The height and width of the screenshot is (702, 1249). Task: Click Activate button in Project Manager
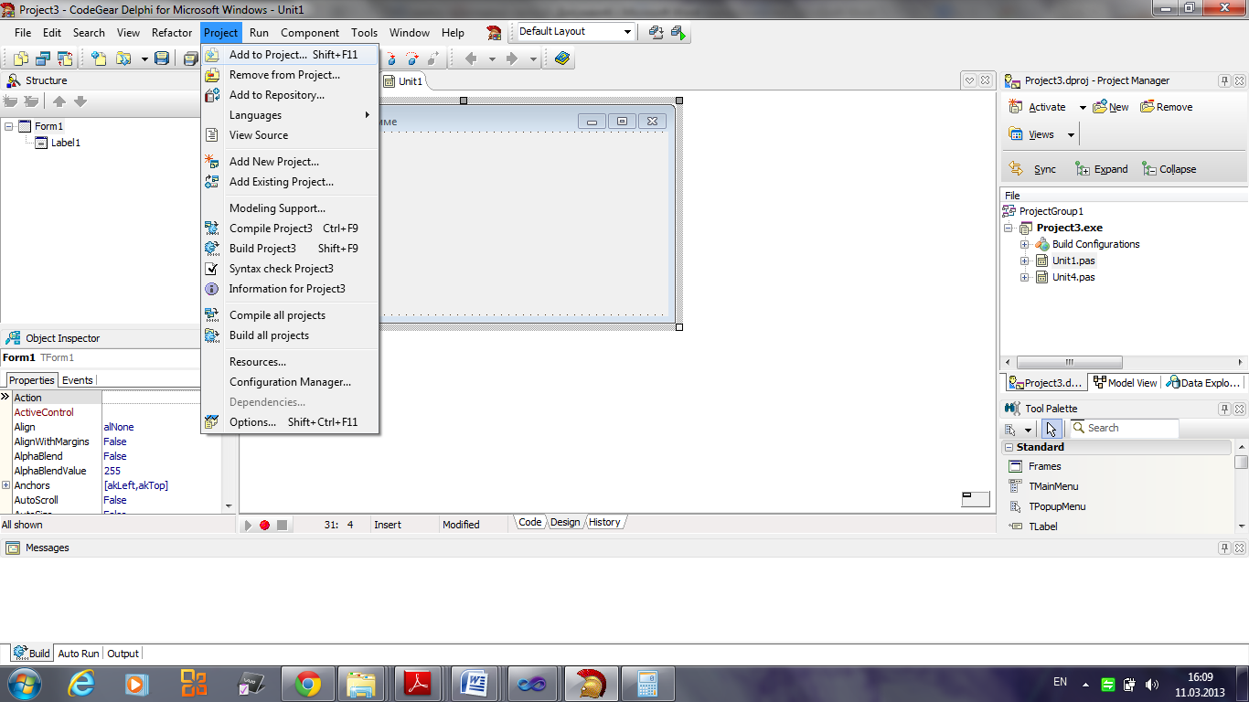click(x=1038, y=107)
